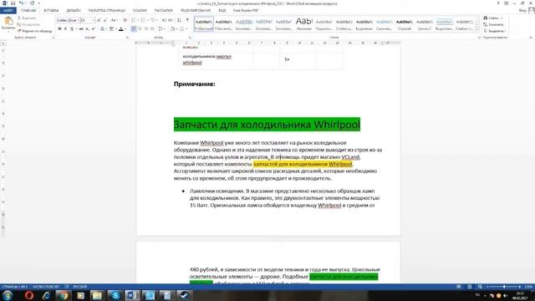
Task: Click Multilevel List icon
Action: point(153,20)
